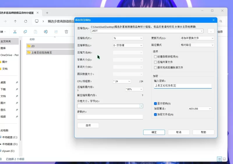Viewport: 233px width, 164px height.
Task: Click the Up arrow navigation icon
Action: 15,21
